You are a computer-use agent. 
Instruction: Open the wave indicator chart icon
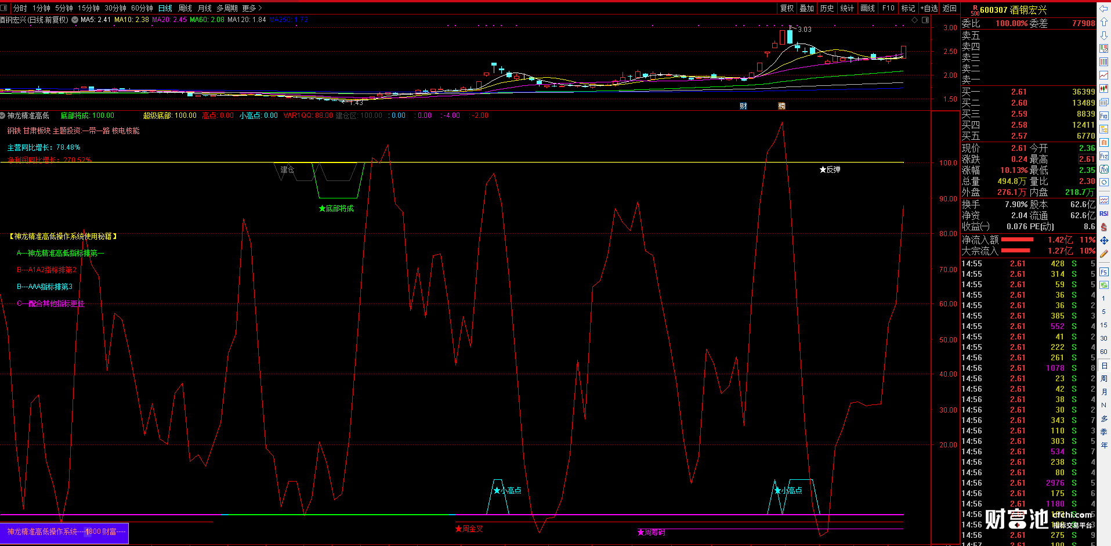click(1103, 200)
